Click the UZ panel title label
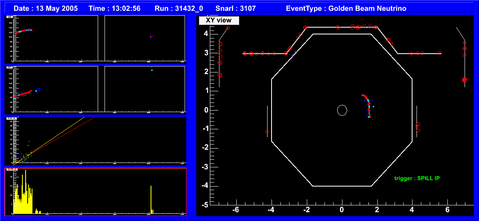479x221 pixels. click(10, 17)
